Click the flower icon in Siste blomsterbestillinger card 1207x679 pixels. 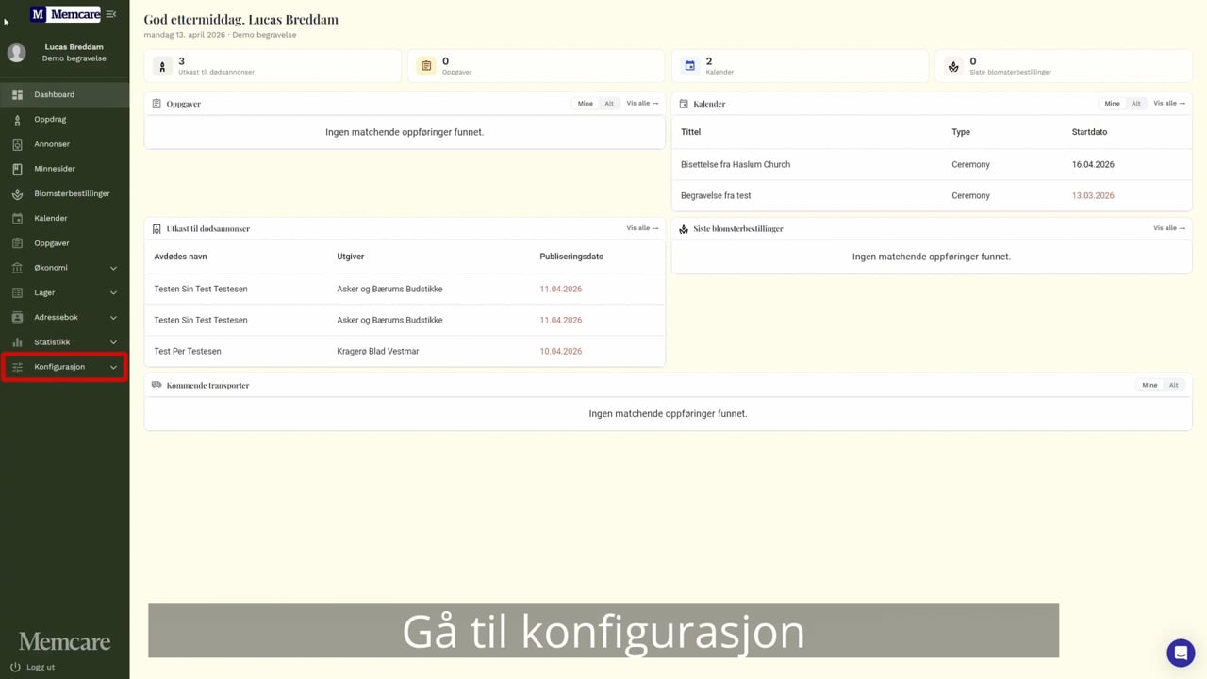point(953,66)
